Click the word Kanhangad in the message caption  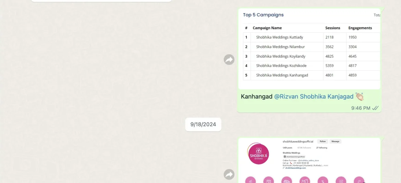256,96
